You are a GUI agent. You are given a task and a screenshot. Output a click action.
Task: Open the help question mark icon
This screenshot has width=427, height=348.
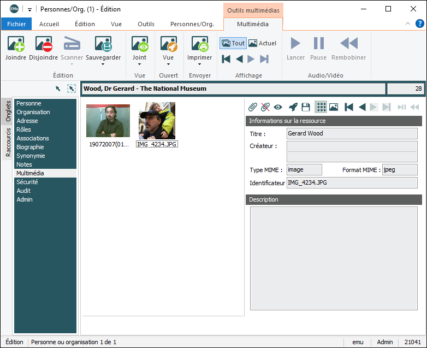419,23
